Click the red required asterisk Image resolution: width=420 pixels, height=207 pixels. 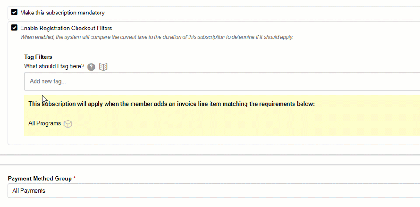tap(75, 178)
